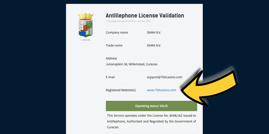Click the Curacao coat of arms emblem

tap(85, 25)
